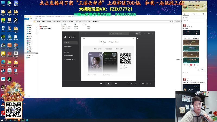Click the 说点什么 post input in QQ
The image size is (217, 122).
[194, 21]
